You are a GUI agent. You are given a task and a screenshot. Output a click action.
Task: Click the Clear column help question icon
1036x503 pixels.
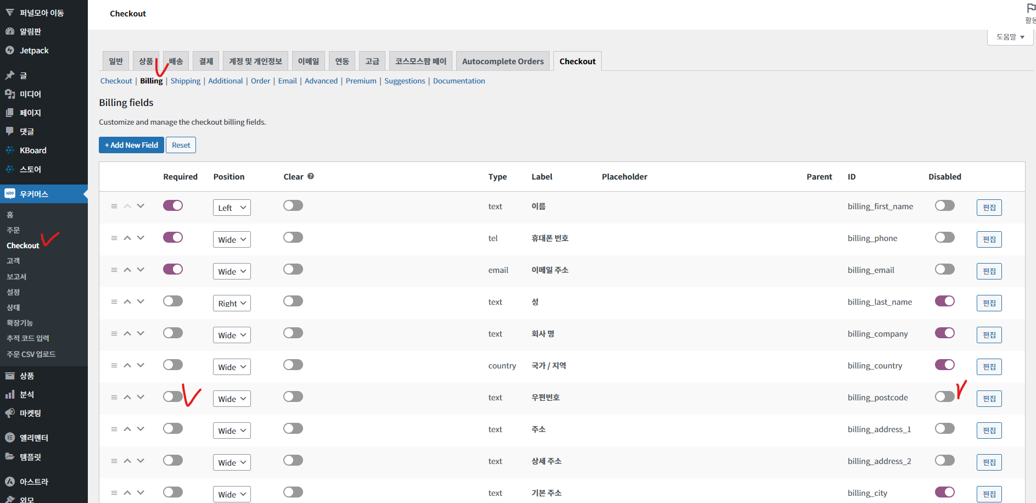coord(311,176)
